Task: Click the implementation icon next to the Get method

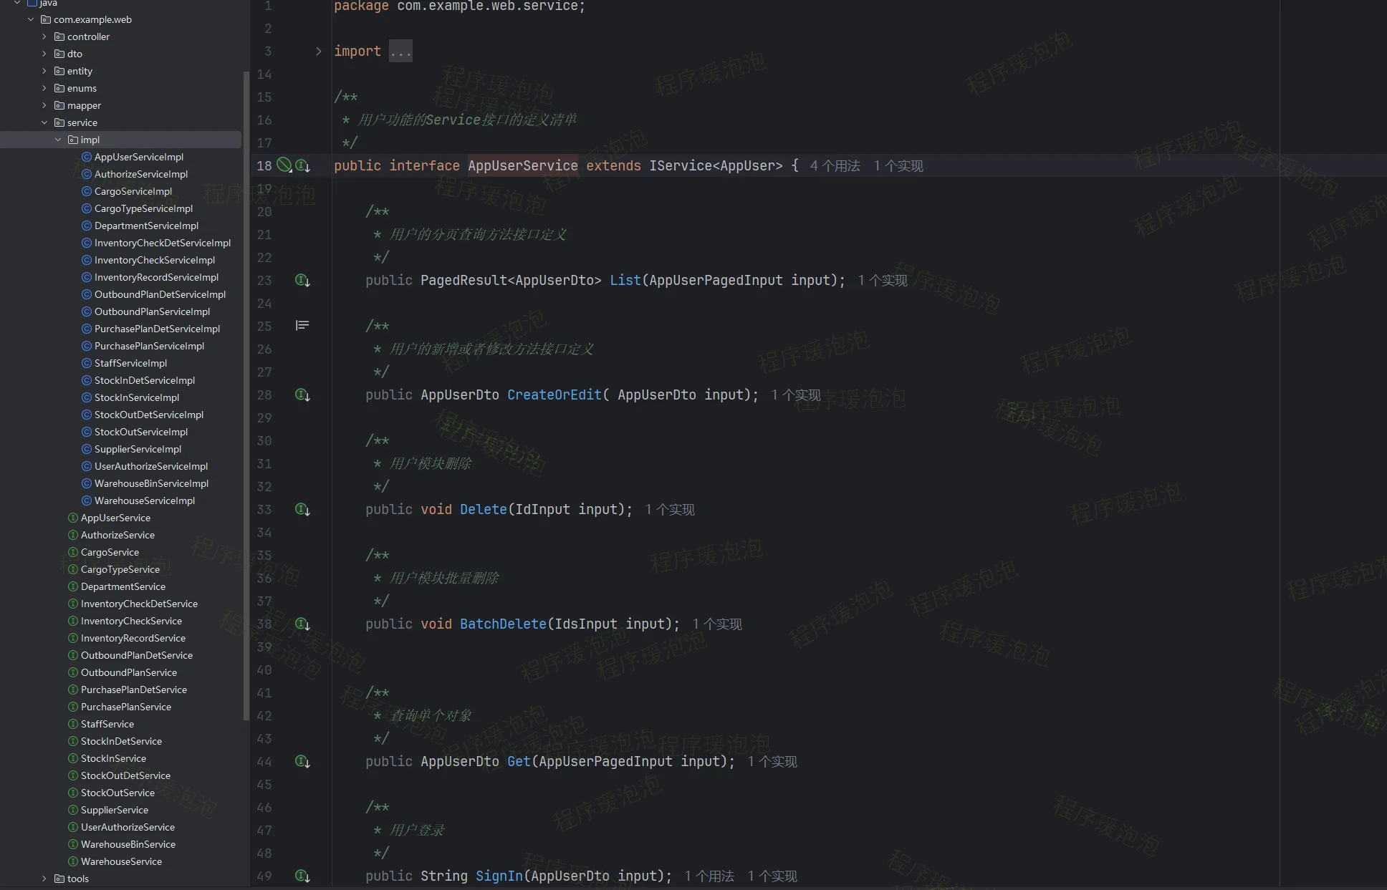Action: coord(302,762)
